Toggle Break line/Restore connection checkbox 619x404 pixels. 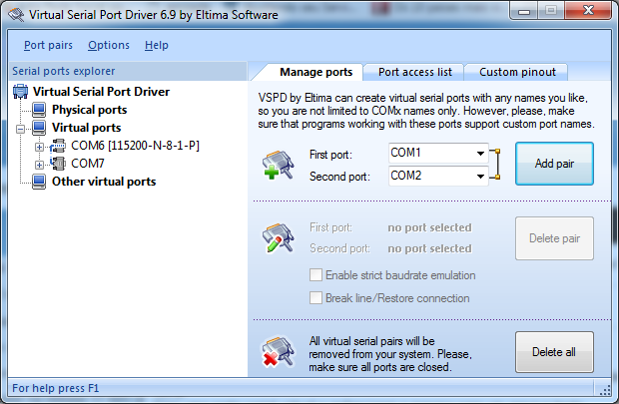click(315, 298)
